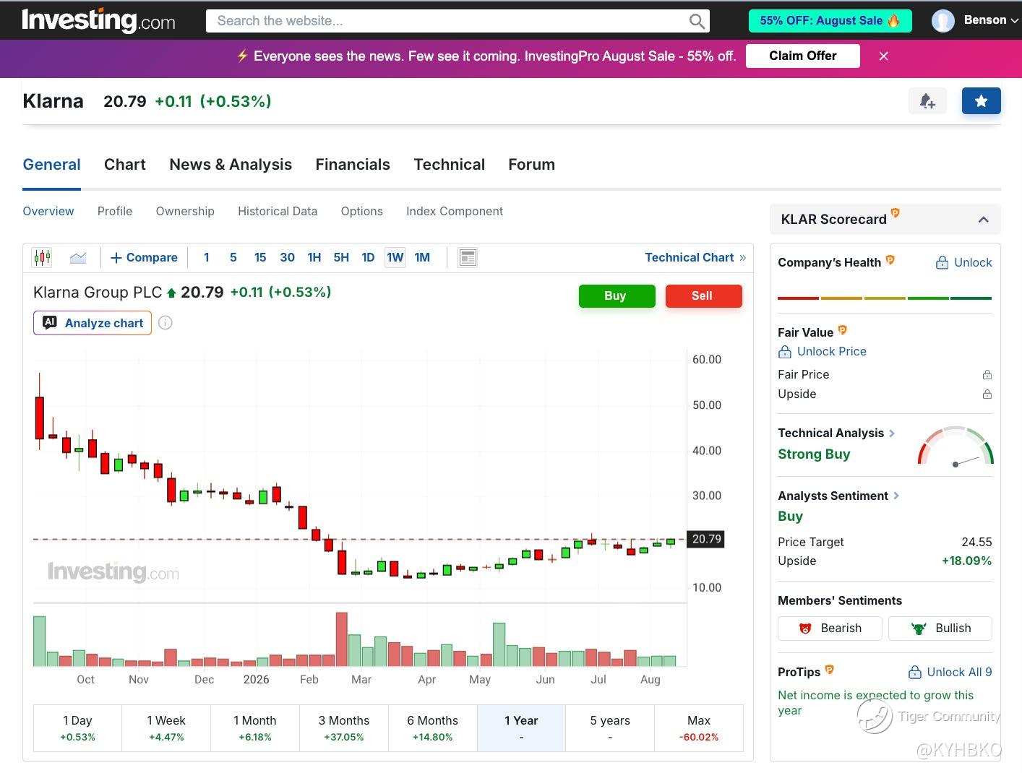
Task: Open the Technical tab
Action: pyautogui.click(x=450, y=165)
